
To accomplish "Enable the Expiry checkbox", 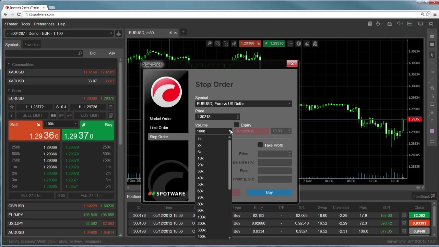I will [236, 125].
